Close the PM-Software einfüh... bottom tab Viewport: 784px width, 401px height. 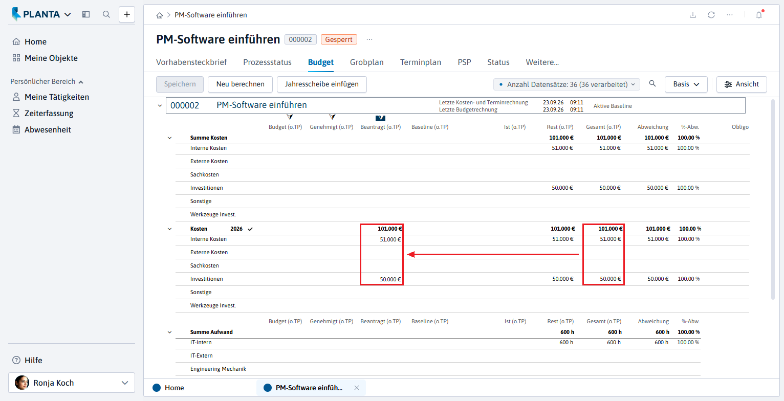tap(357, 388)
